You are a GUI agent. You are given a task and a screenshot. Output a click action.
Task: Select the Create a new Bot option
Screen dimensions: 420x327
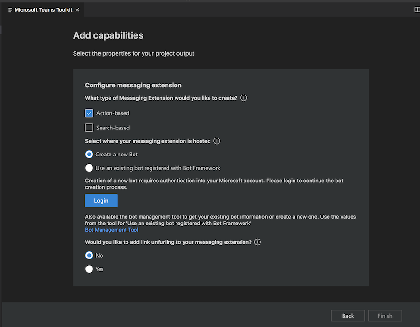(89, 154)
